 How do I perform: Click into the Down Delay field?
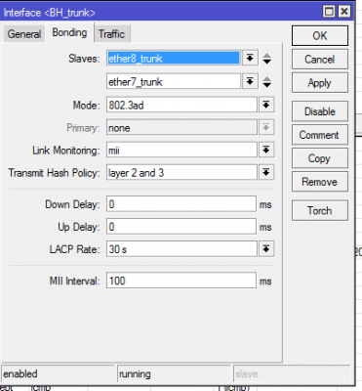click(181, 204)
